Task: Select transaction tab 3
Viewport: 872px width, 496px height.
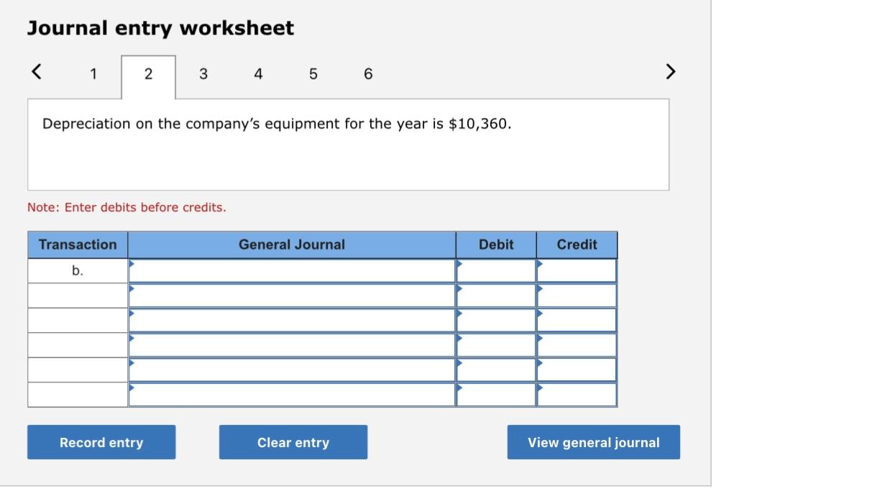Action: coord(203,73)
